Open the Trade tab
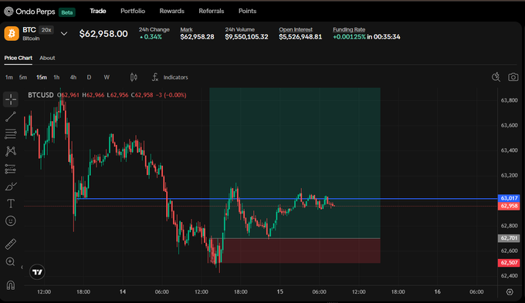525x303 pixels. [98, 11]
